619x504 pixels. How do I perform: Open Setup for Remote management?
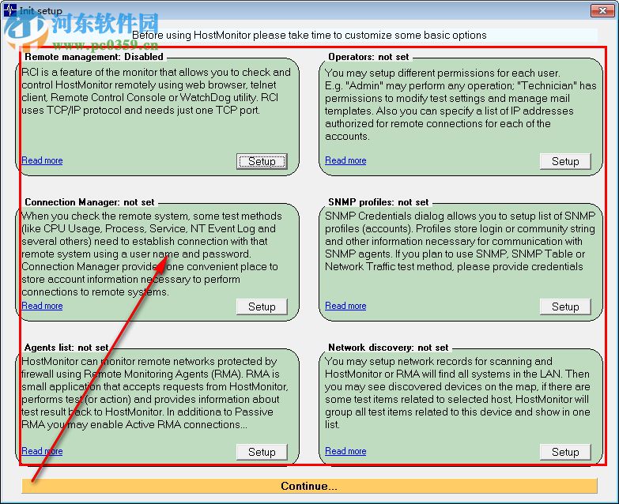tap(262, 161)
